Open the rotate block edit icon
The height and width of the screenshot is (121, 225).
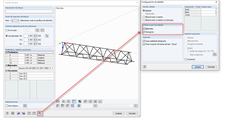coord(25,106)
